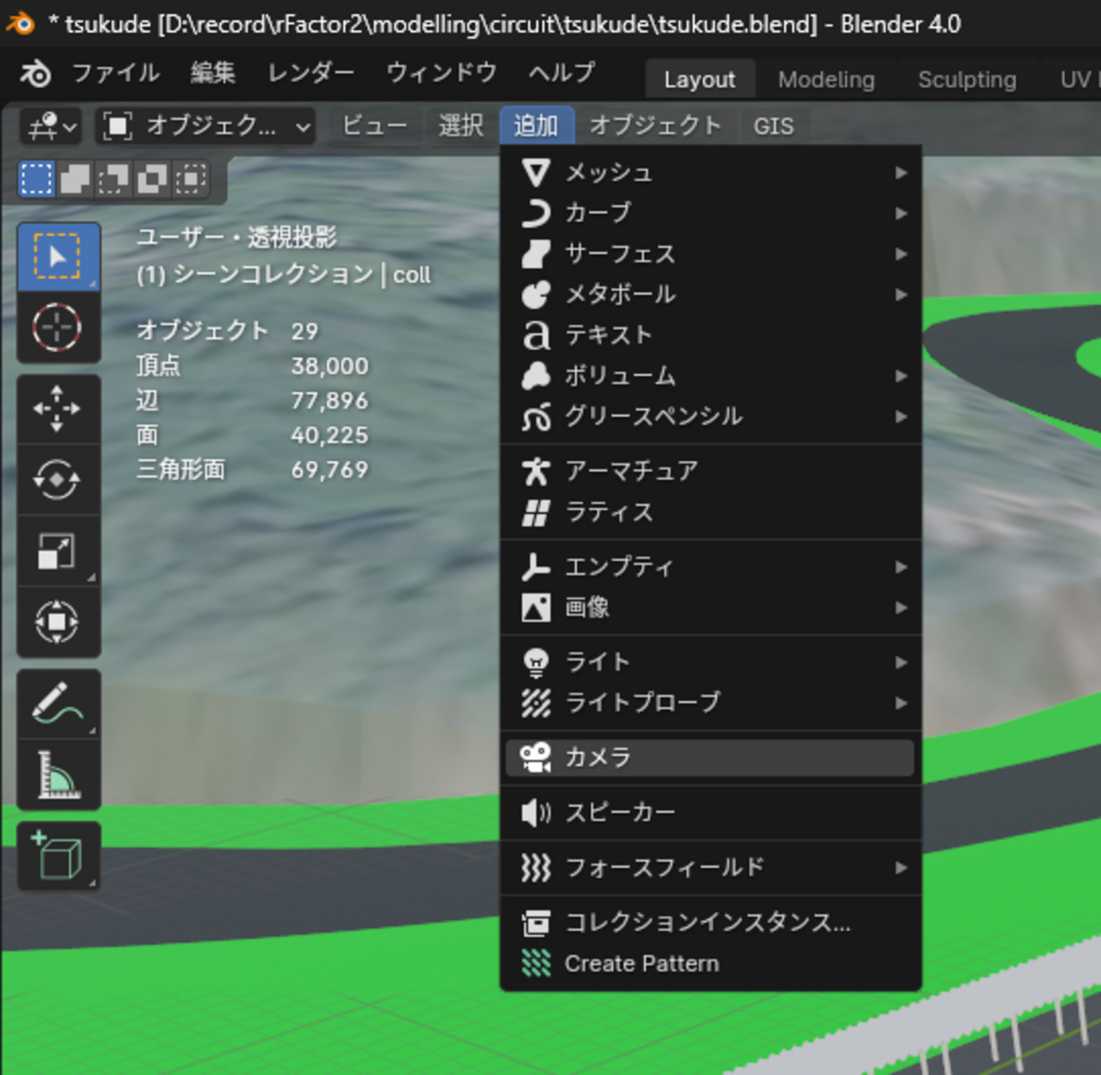Enable the Intersect selection mode
This screenshot has width=1101, height=1075.
click(191, 179)
